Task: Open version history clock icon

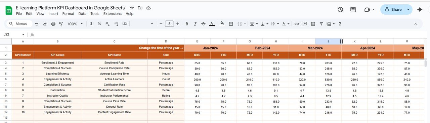Action: tap(340, 10)
